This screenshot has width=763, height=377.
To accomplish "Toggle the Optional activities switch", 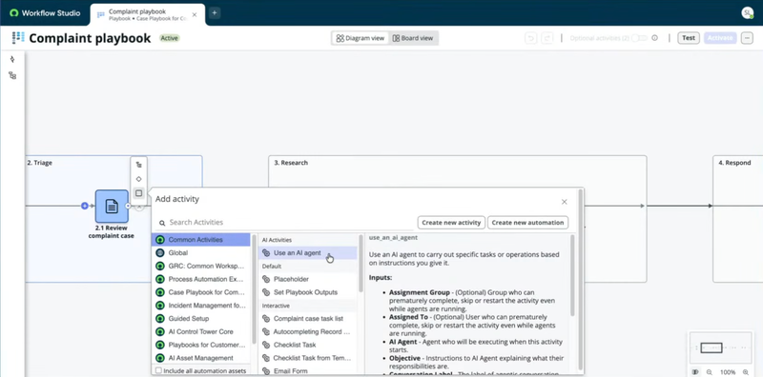I will 639,38.
